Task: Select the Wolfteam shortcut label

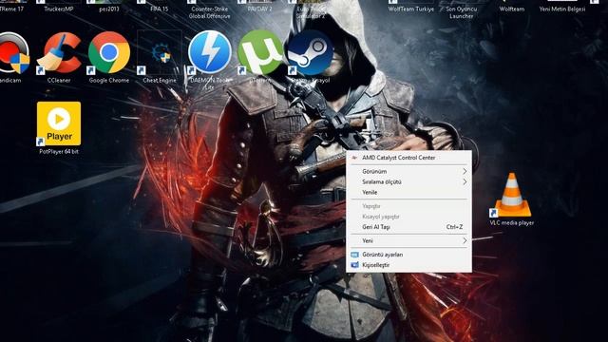Action: point(512,9)
